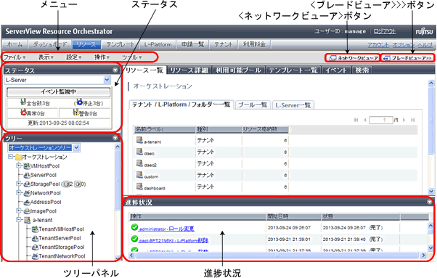Click green check icon for ロール変更 entry
437x278 pixels.
click(x=134, y=227)
